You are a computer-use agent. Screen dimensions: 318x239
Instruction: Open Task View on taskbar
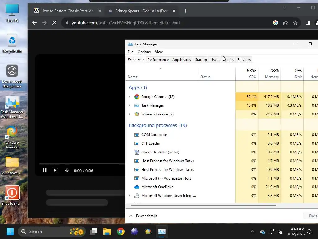click(x=93, y=232)
